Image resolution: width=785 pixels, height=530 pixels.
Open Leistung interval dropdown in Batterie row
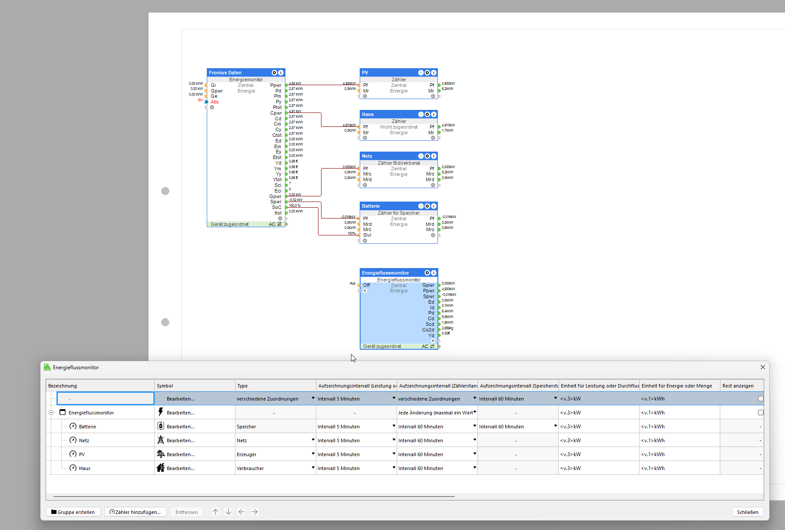click(394, 426)
